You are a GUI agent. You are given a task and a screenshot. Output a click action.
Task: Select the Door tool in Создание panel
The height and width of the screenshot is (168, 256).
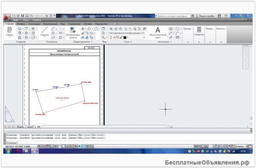coord(20,33)
